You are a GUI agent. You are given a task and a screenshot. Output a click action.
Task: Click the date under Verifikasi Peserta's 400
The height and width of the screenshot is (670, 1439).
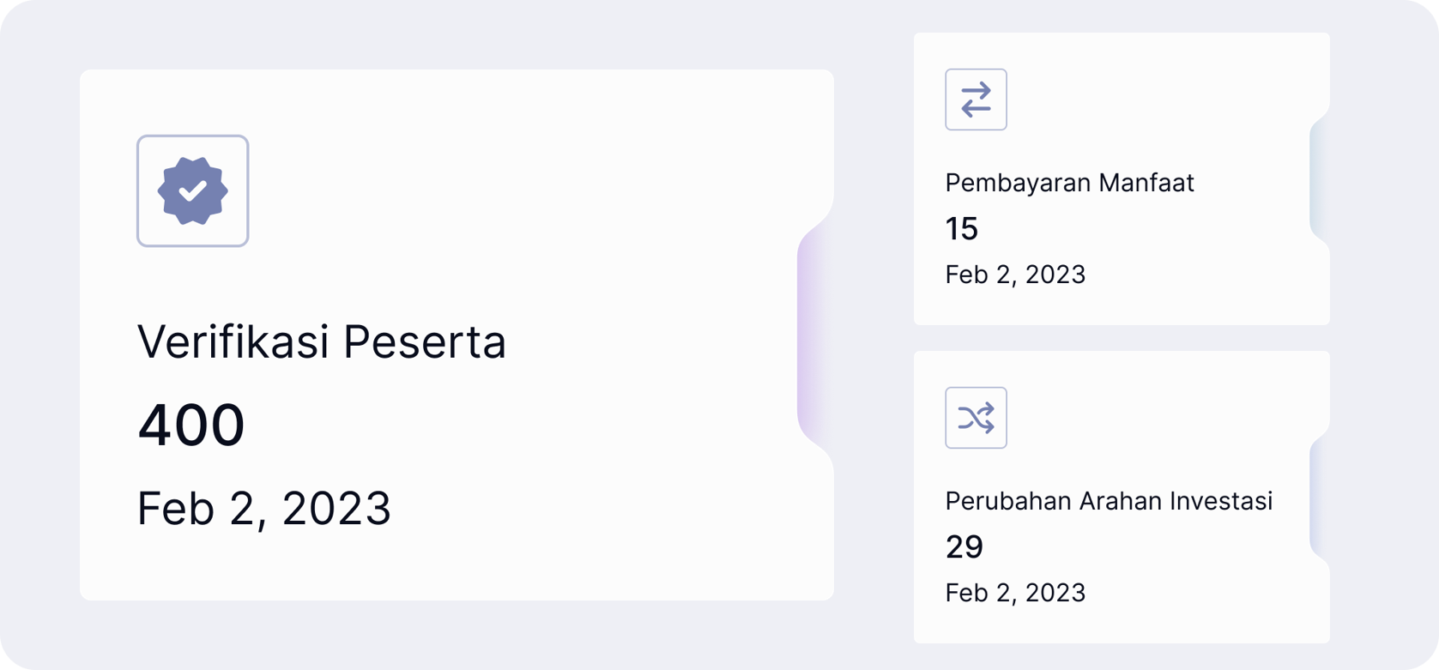click(x=263, y=508)
